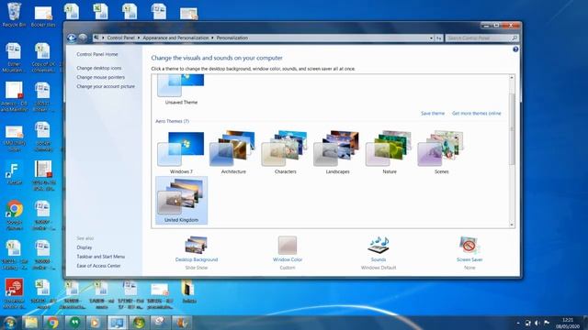This screenshot has height=330, width=588.
Task: Select the Characters theme
Action: click(x=286, y=152)
